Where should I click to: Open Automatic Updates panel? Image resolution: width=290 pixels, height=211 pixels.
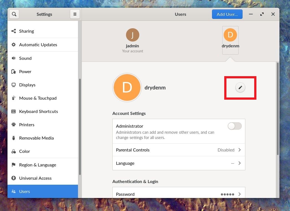tap(43, 45)
